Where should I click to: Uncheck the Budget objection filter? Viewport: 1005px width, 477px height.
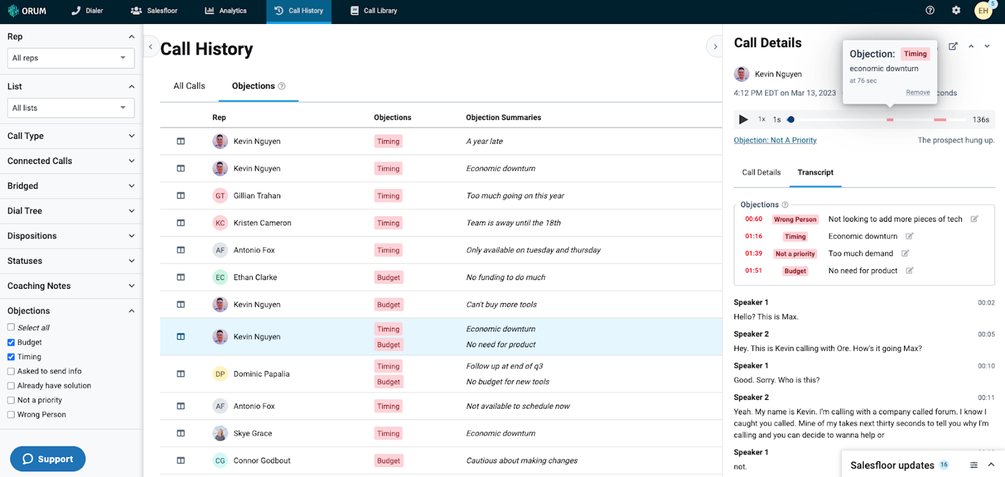point(11,342)
